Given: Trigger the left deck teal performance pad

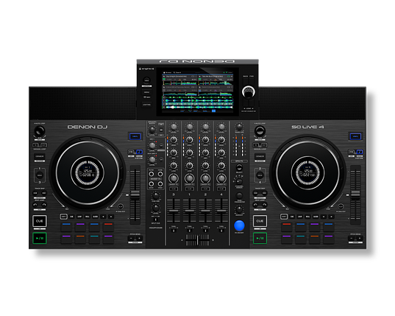Looking at the screenshot, I should pos(94,239).
